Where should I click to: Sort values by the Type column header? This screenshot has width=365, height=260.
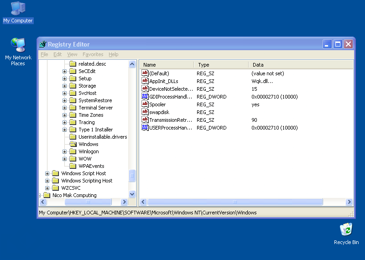(221, 65)
